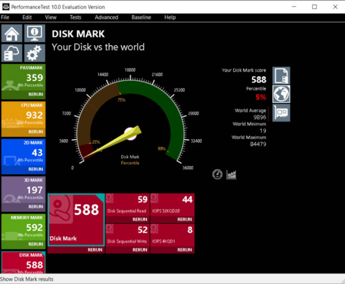Minimize the PerformanceTest window

294,7
